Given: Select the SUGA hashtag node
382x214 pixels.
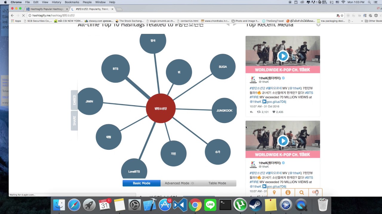Looking at the screenshot, I should click(x=223, y=67).
